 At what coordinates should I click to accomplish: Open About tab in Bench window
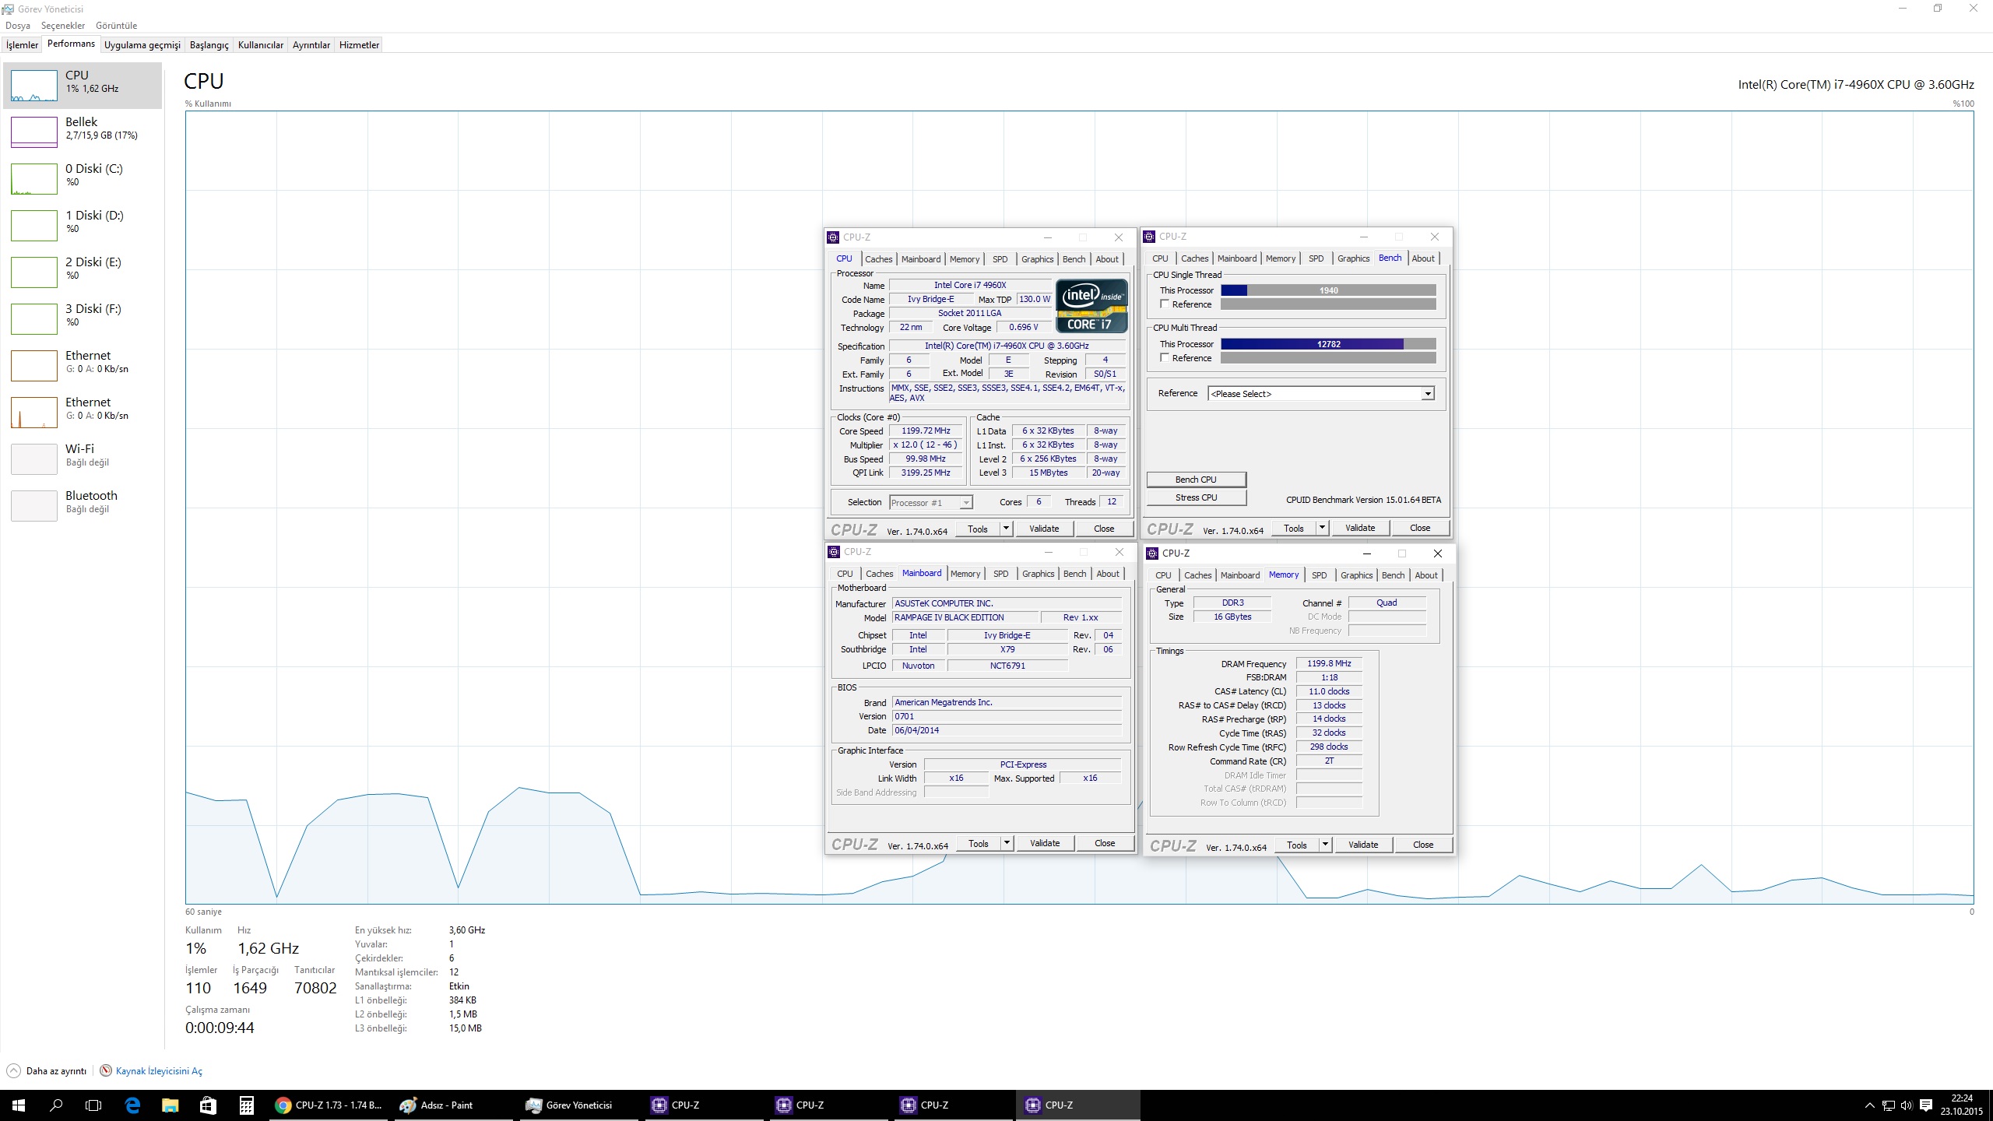click(1423, 258)
